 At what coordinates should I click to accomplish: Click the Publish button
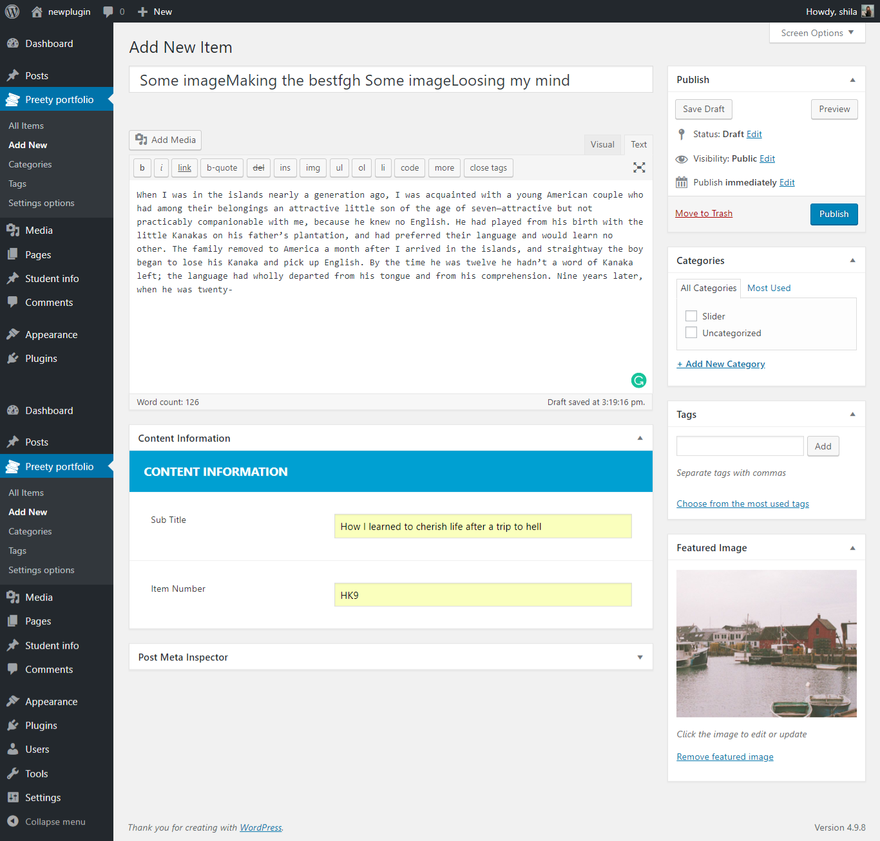coord(834,214)
